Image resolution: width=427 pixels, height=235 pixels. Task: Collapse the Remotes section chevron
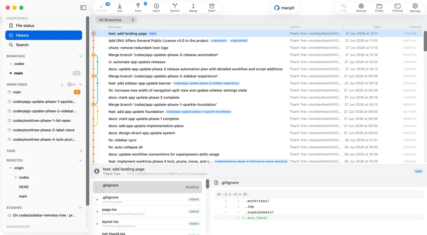[x=81, y=160]
